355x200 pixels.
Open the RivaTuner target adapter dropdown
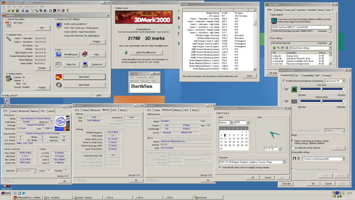click(x=330, y=27)
